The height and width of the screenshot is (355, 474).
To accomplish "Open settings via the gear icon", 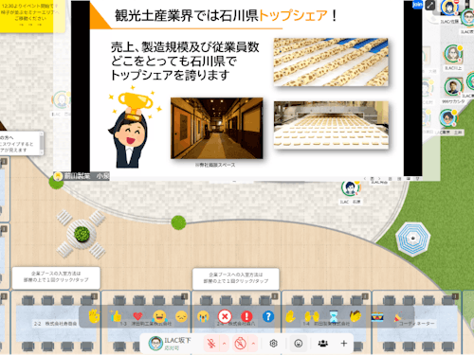I will tap(274, 344).
